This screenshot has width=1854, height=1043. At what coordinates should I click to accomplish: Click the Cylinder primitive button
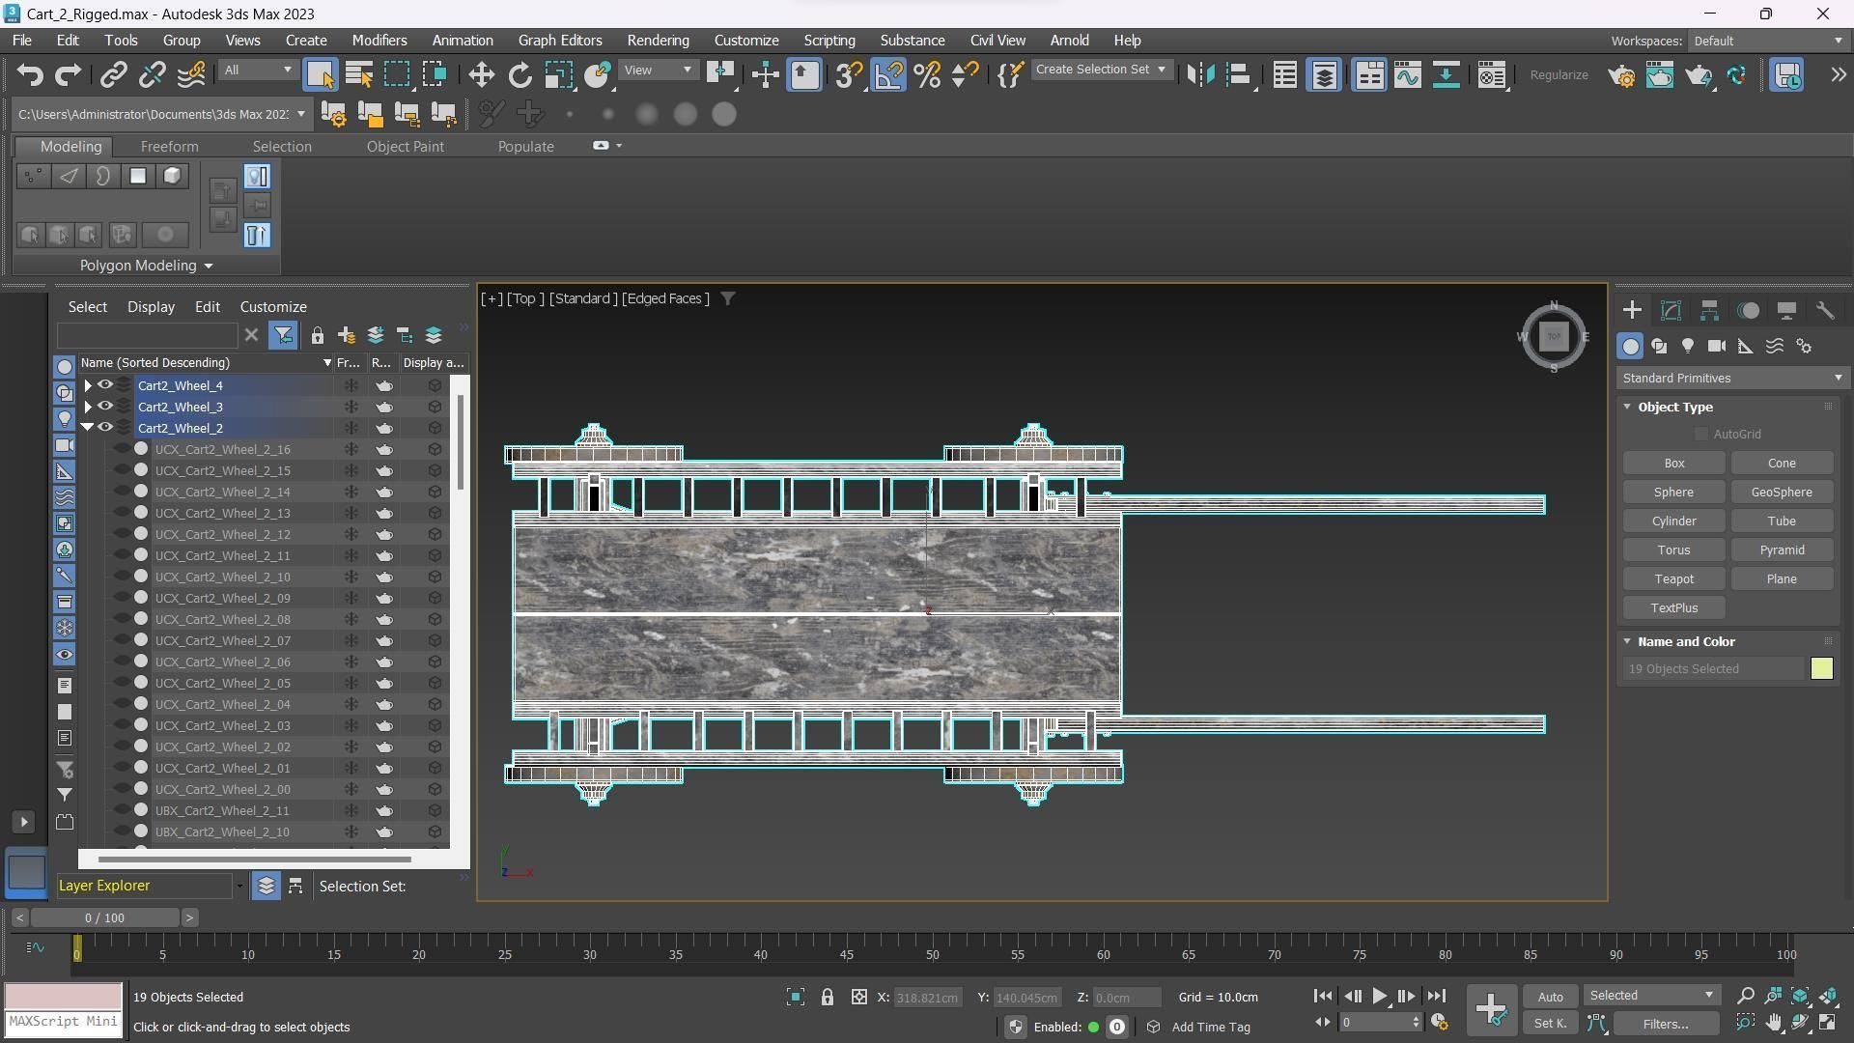[1673, 521]
